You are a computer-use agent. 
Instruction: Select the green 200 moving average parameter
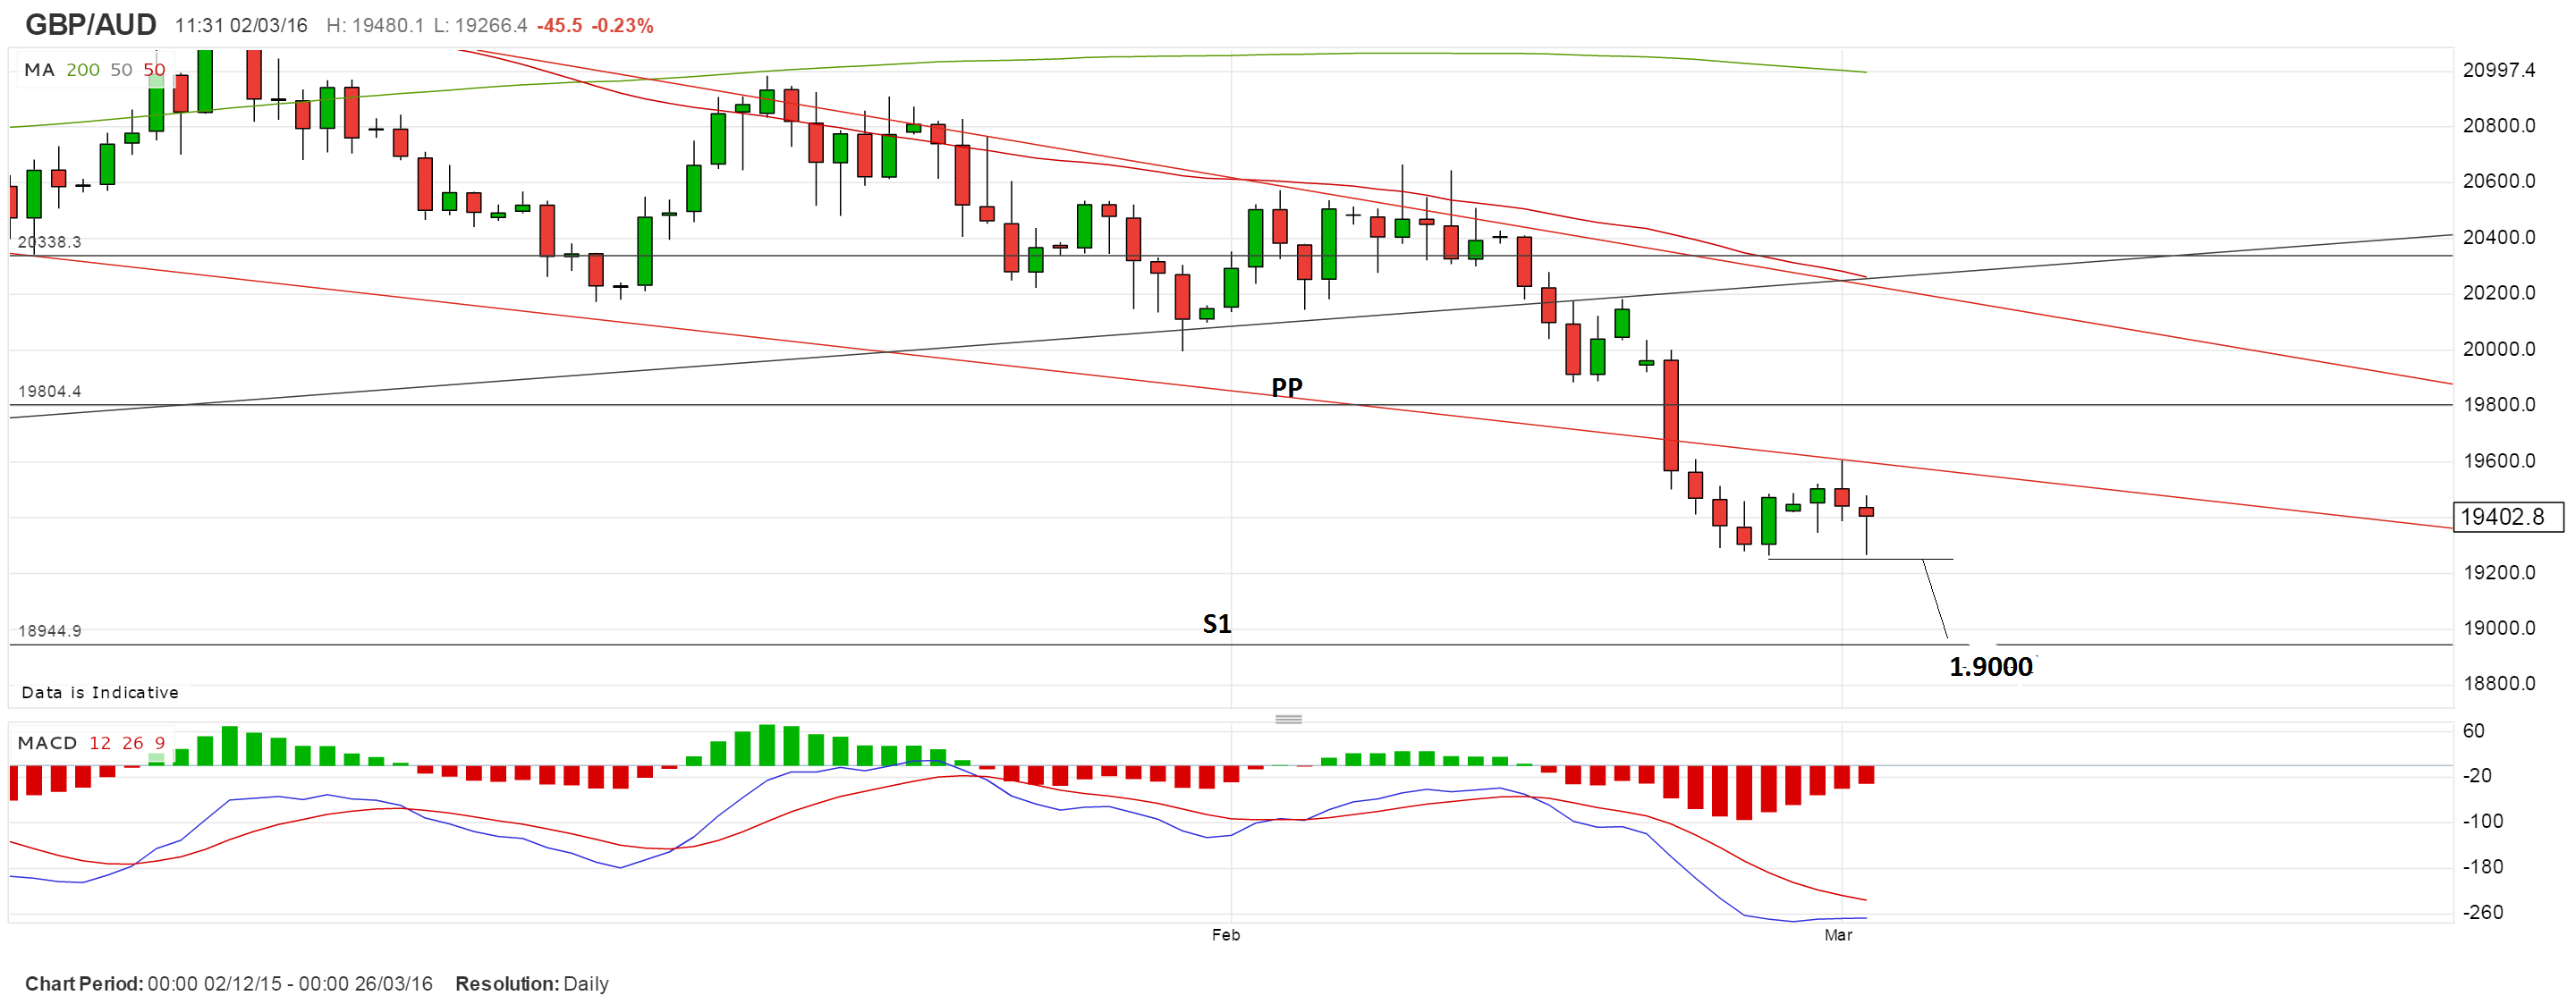pos(83,70)
